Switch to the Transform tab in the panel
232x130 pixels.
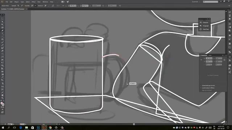(204, 55)
